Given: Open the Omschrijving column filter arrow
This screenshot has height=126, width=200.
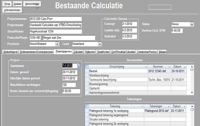Looking at the screenshot, I should [146, 67].
